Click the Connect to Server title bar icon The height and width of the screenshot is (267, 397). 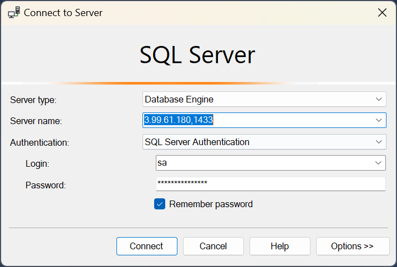[x=14, y=12]
